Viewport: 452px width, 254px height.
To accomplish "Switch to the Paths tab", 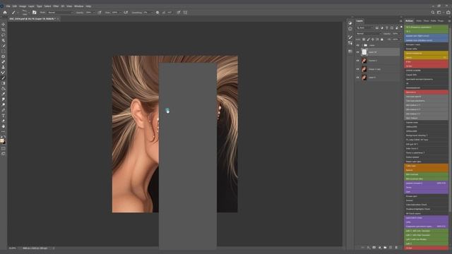I will pos(434,21).
